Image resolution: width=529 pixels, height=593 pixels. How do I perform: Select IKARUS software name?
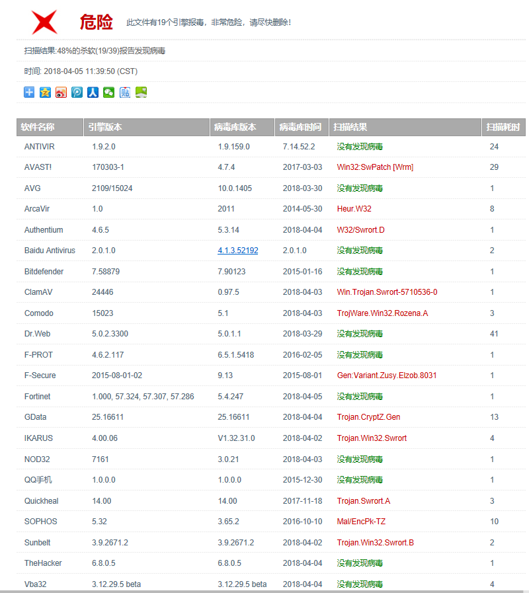click(x=38, y=438)
